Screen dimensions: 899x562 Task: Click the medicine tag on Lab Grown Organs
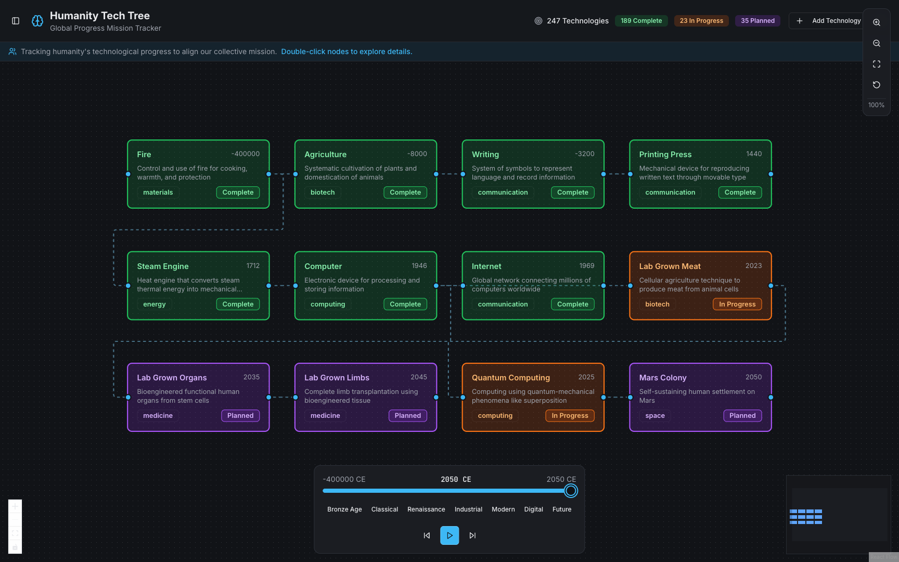[158, 416]
